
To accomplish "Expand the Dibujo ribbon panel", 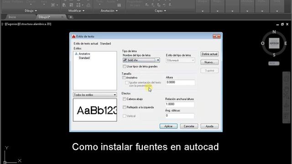I will 31,11.
